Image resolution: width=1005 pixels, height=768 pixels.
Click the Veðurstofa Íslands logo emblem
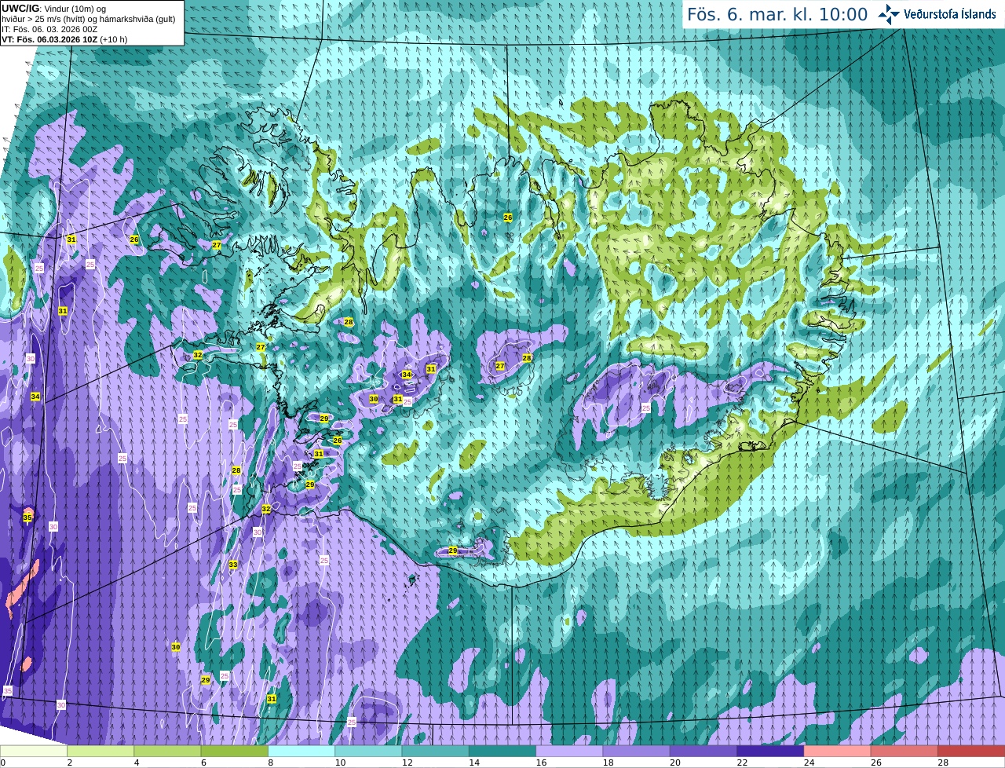click(x=889, y=14)
